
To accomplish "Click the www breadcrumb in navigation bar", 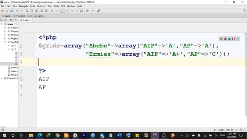I will [6, 16].
